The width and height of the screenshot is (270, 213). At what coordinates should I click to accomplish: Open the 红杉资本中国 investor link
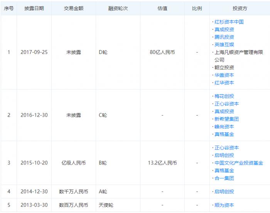point(229,22)
